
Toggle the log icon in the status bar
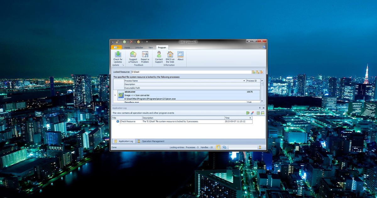pyautogui.click(x=218, y=147)
